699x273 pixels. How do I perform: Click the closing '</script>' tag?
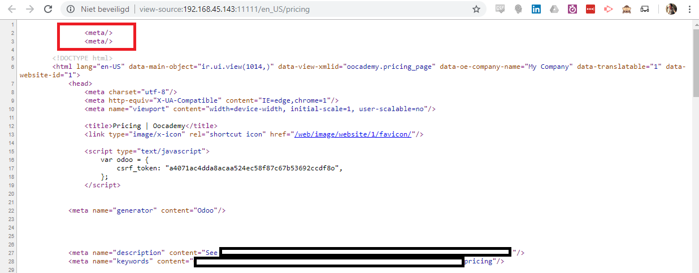coord(103,185)
